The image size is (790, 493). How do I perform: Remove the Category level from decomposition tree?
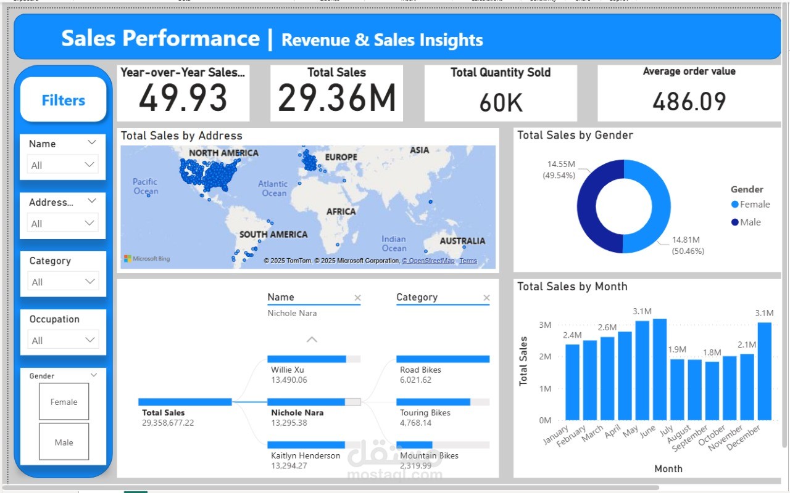pos(486,298)
